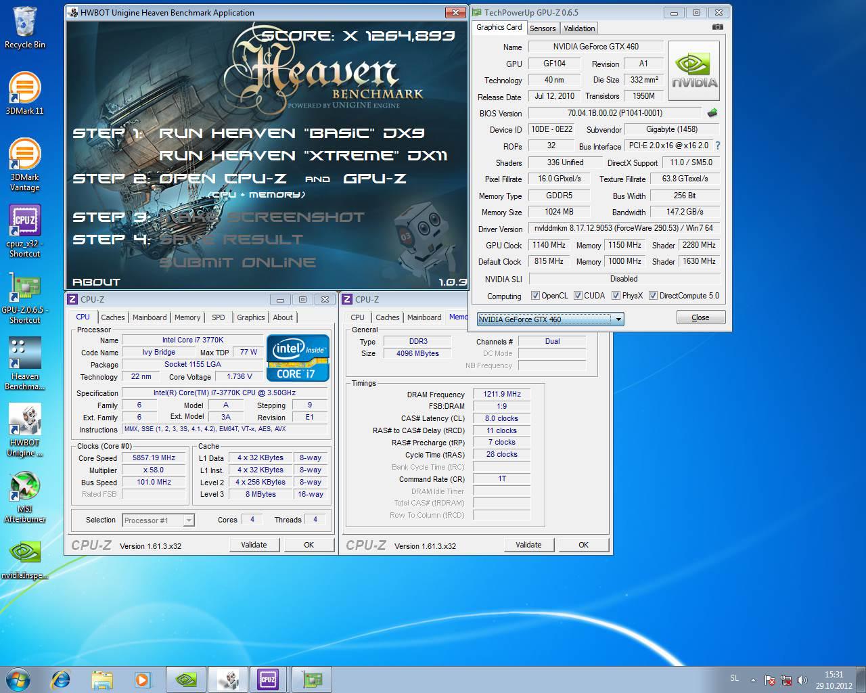Click OK in the left CPU-Z window
Viewport: 866px width, 693px height.
(309, 545)
